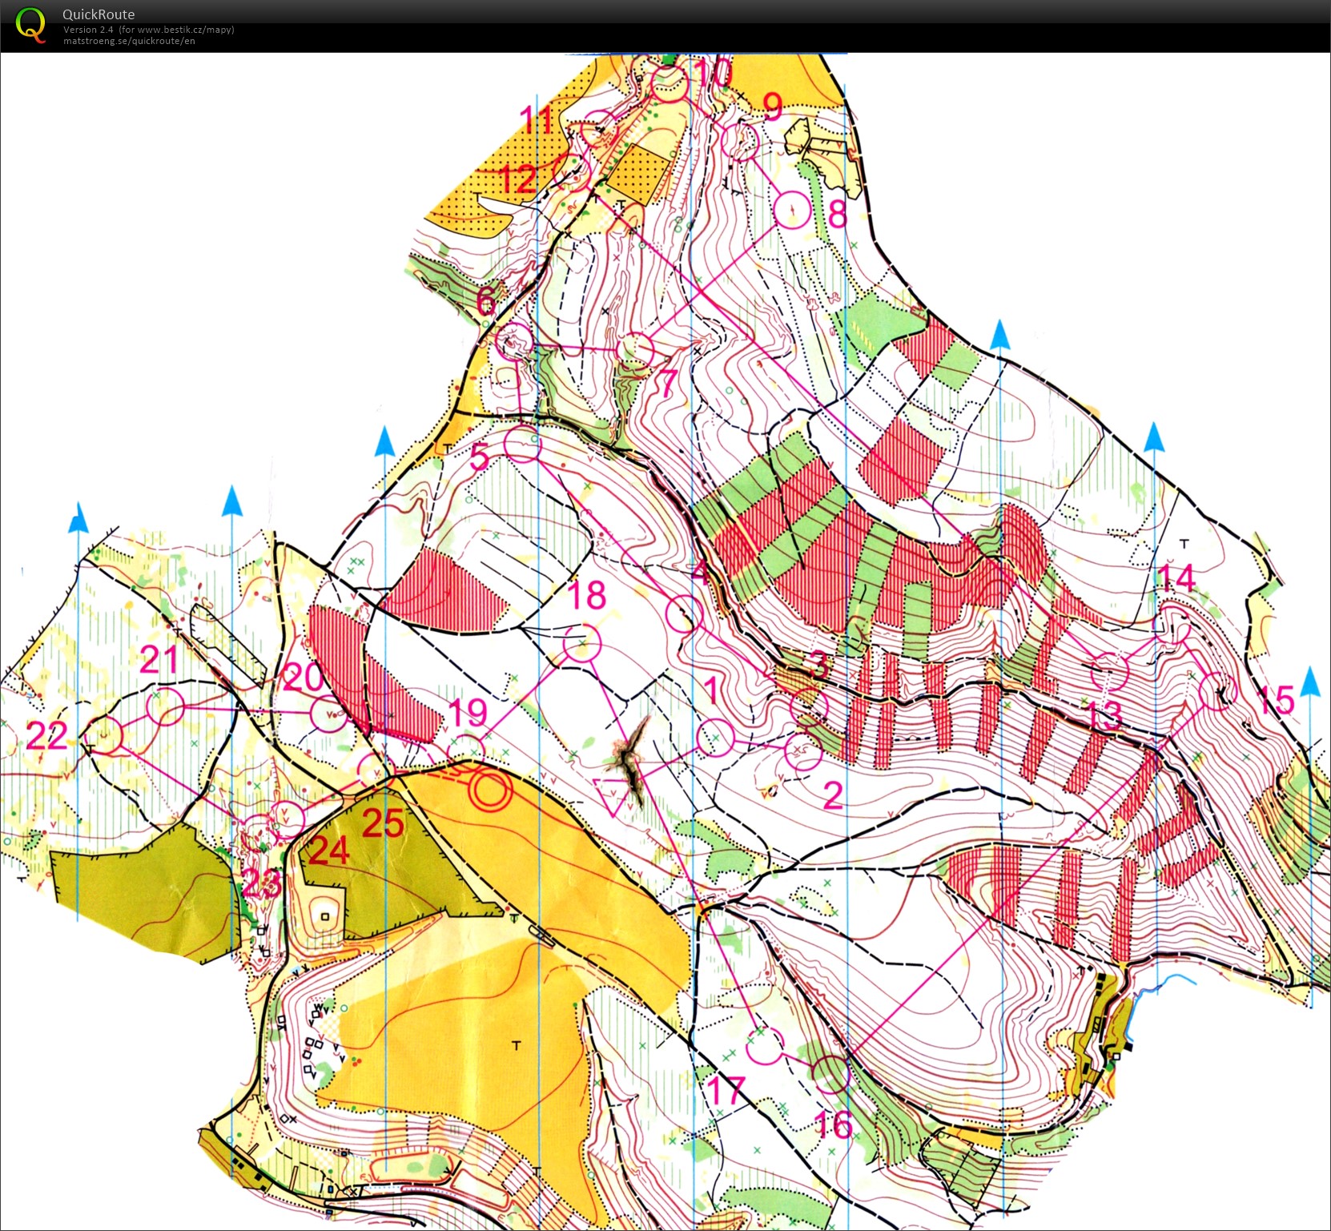Click the Version 2.4 www.bestik.cz/mapy text
The image size is (1331, 1231).
point(149,30)
